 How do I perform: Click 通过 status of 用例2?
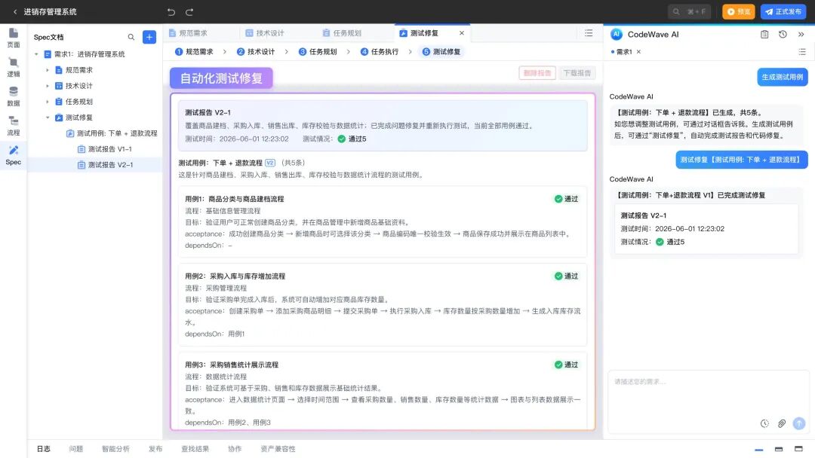coord(566,276)
